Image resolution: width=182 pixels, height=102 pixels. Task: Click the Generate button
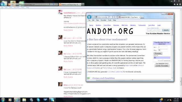[x=158, y=53]
